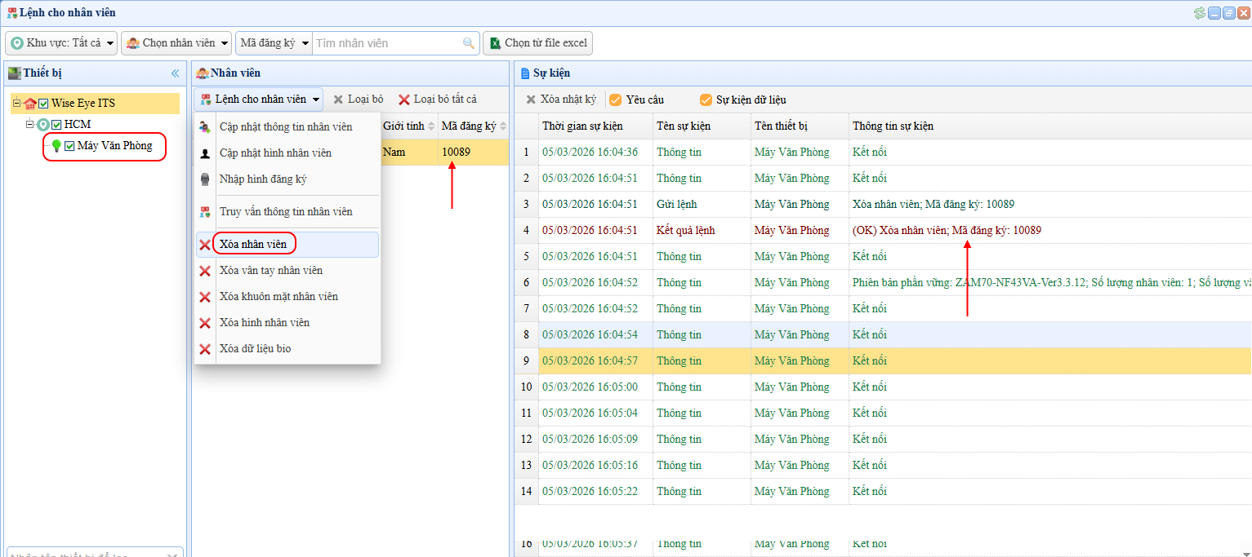The width and height of the screenshot is (1252, 557).
Task: Collapse the Thiết bị panel with chevron
Action: 175,73
